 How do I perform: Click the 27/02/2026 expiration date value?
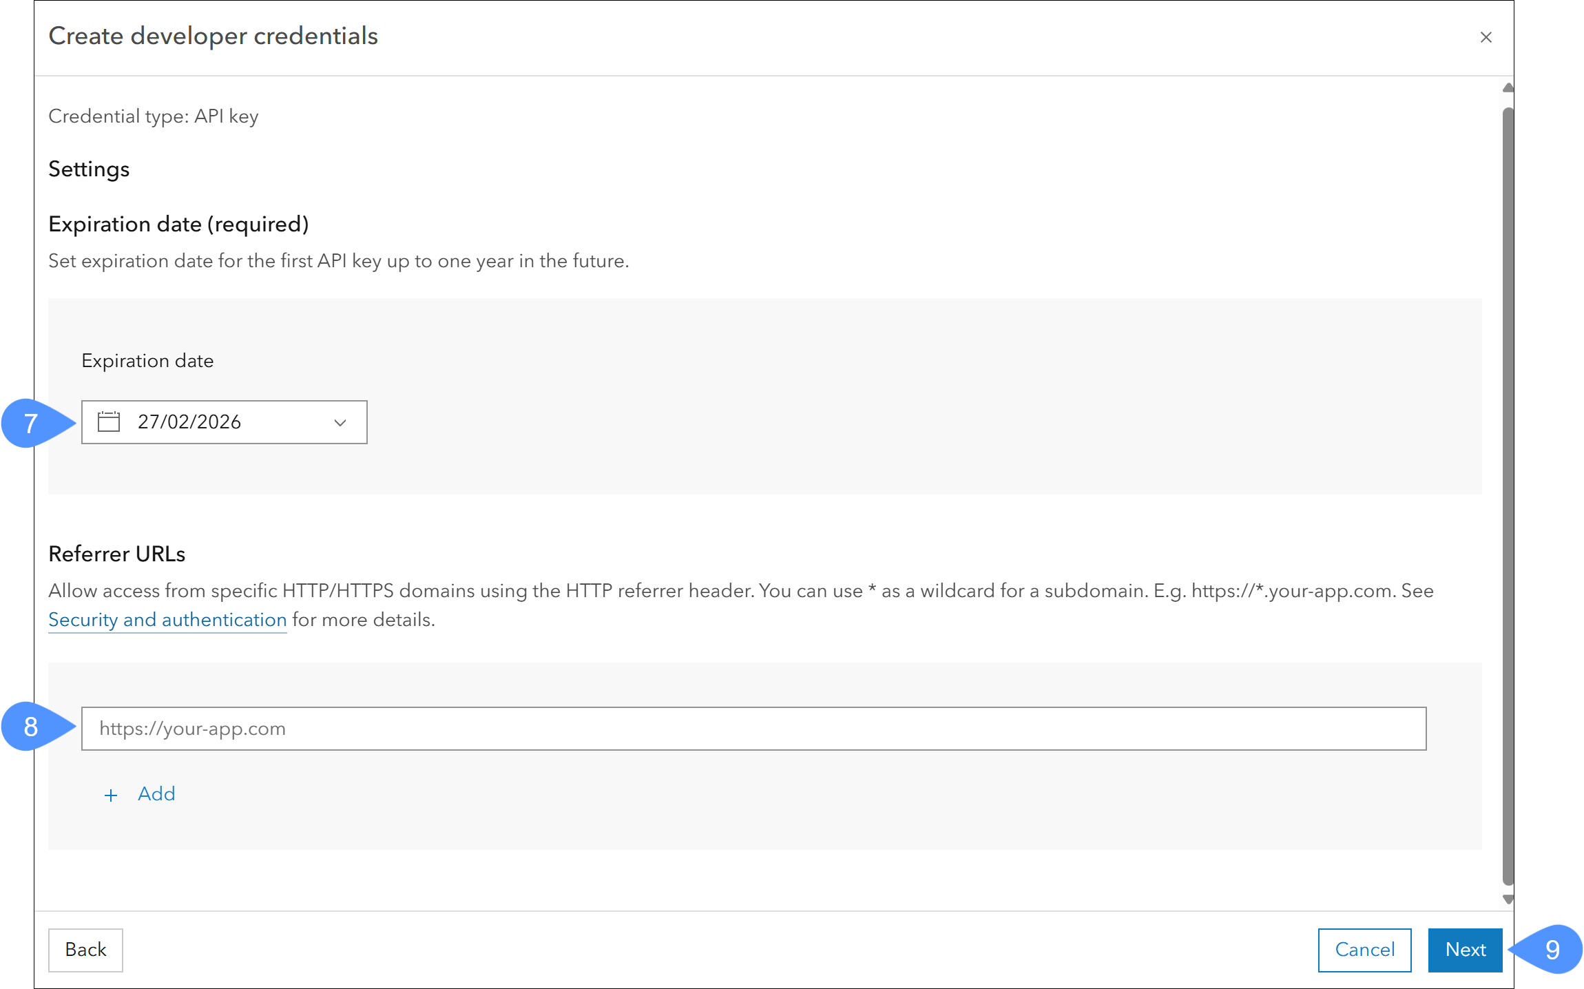coord(189,421)
